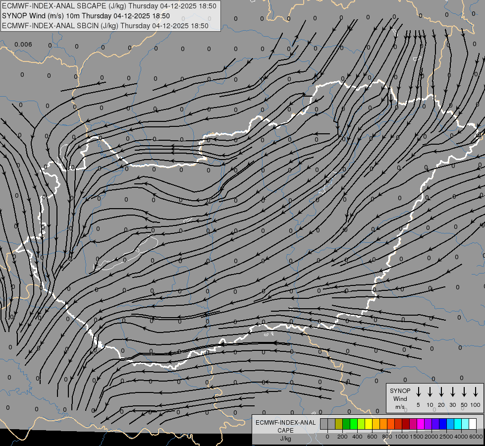485x446 pixels.
Task: Select the pure blue CAPE swatch
Action: 443,424
